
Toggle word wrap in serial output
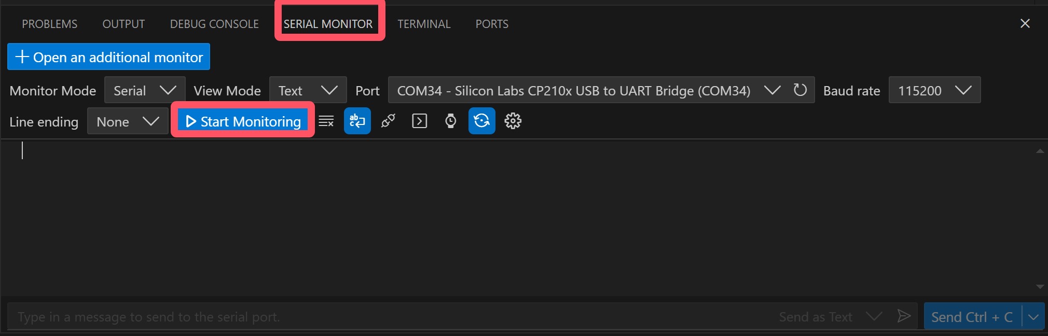357,121
